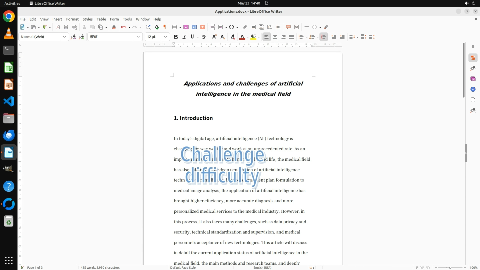Open the sidebar Gallery panel
The image size is (480, 270).
point(473,79)
